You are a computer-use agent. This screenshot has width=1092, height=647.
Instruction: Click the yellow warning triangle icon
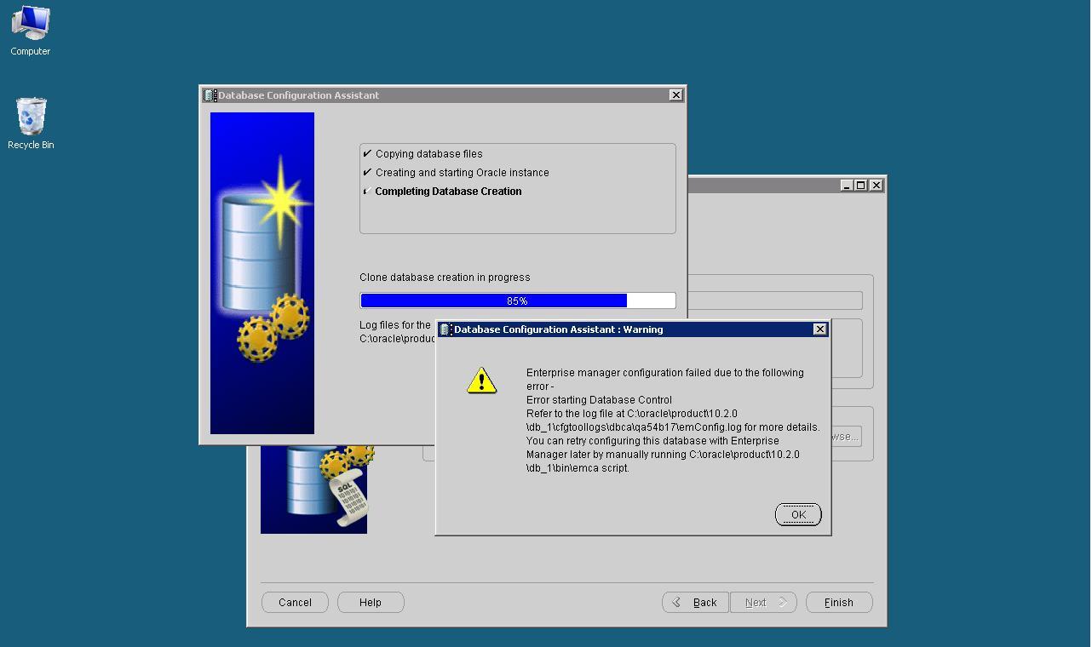click(x=481, y=381)
